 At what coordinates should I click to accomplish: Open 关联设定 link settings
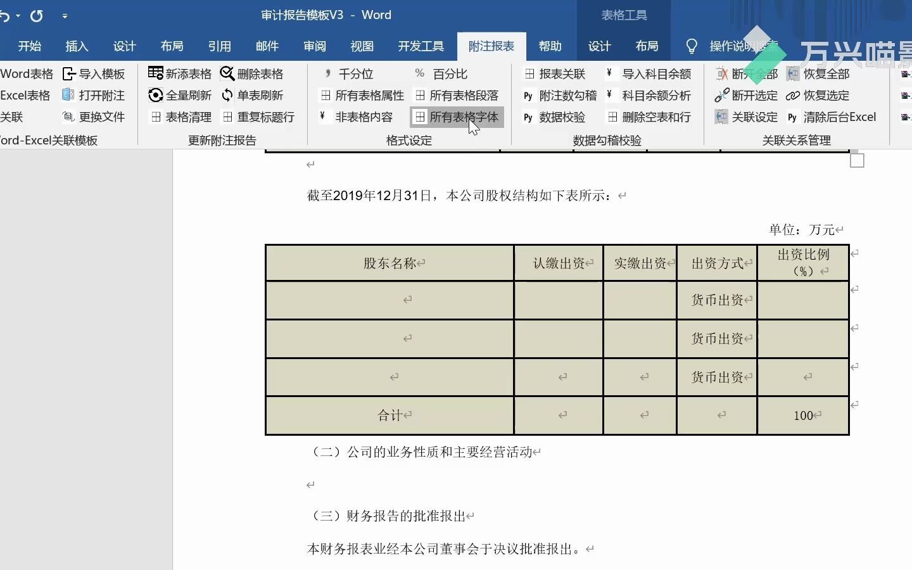click(746, 117)
